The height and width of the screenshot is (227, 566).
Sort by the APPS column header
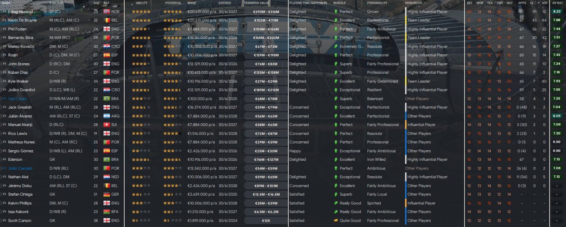522,3
